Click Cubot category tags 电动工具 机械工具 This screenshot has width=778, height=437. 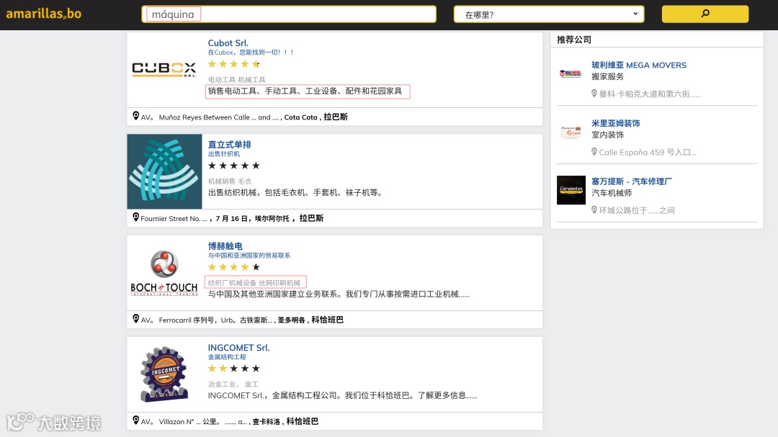point(237,79)
